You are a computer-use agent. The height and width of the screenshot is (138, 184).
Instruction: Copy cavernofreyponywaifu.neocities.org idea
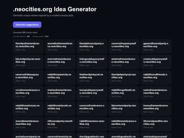coord(124,46)
